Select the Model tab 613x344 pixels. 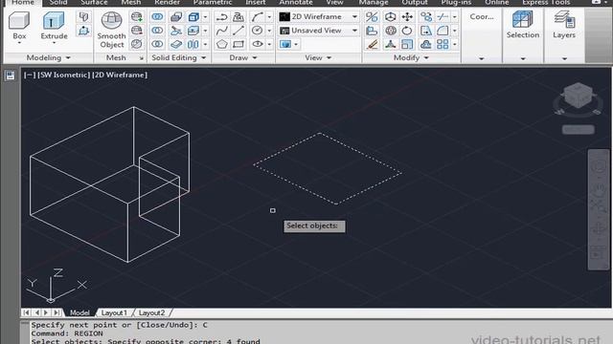79,312
